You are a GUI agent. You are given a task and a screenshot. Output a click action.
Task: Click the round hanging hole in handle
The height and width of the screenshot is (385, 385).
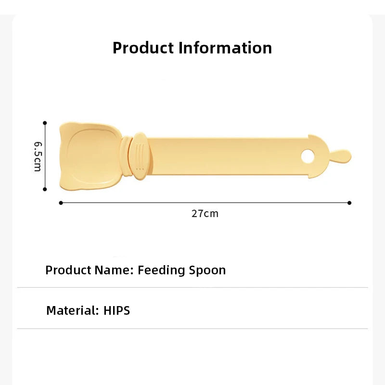pos(307,156)
